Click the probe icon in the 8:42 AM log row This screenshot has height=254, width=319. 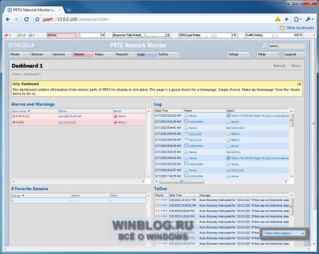(x=186, y=146)
